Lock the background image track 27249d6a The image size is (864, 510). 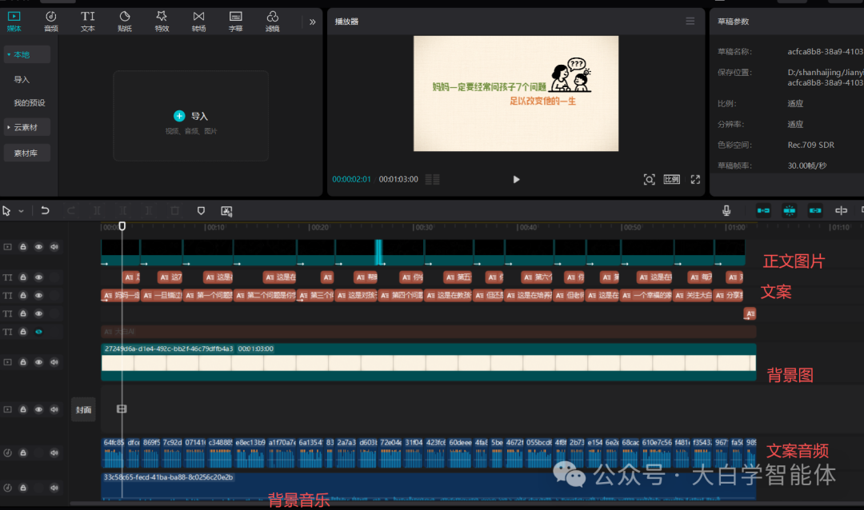[23, 362]
